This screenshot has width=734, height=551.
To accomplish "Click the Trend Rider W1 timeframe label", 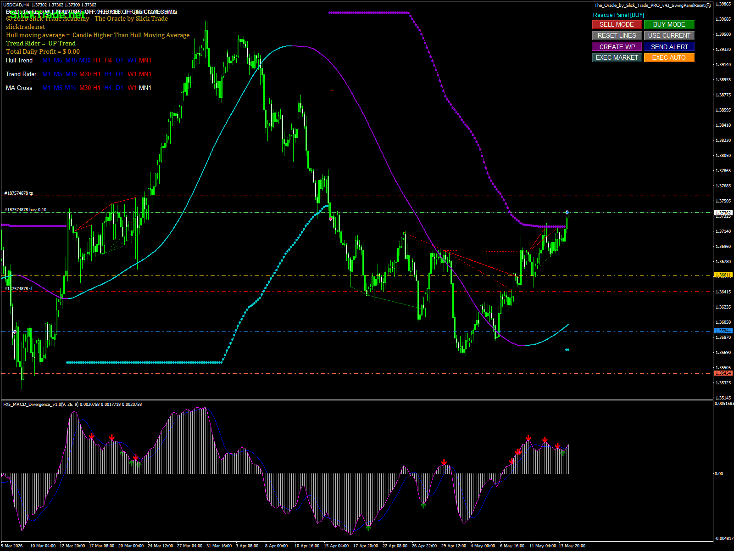I will [x=132, y=74].
